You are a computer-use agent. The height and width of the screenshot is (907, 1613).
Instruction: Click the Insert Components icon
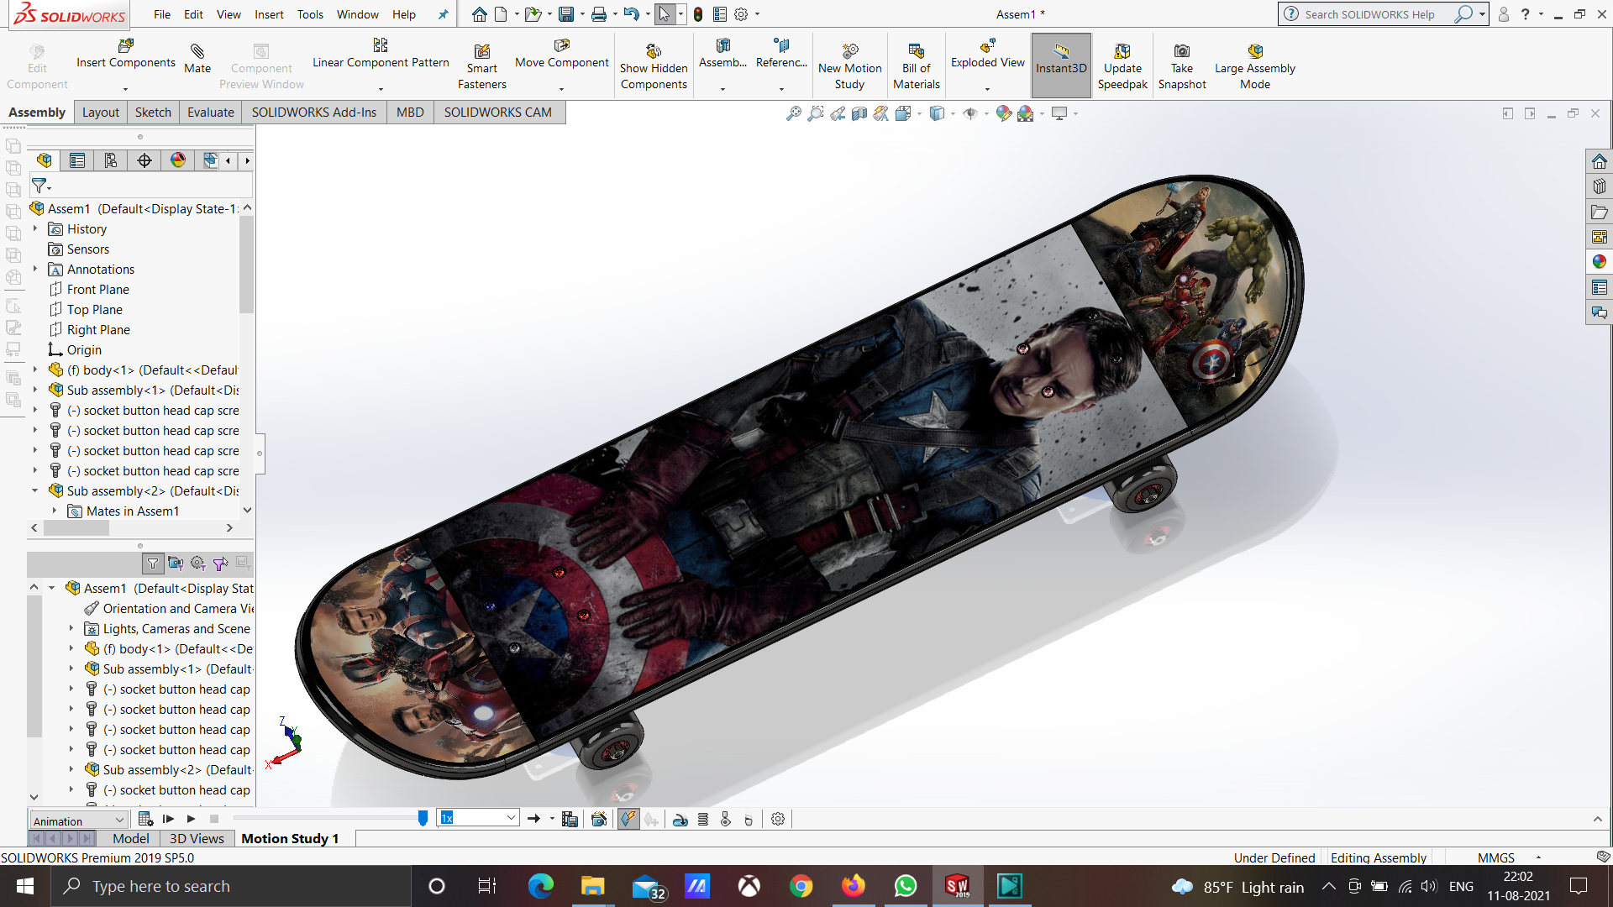[x=126, y=46]
